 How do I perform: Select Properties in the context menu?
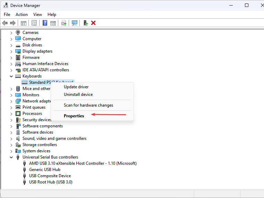[74, 116]
